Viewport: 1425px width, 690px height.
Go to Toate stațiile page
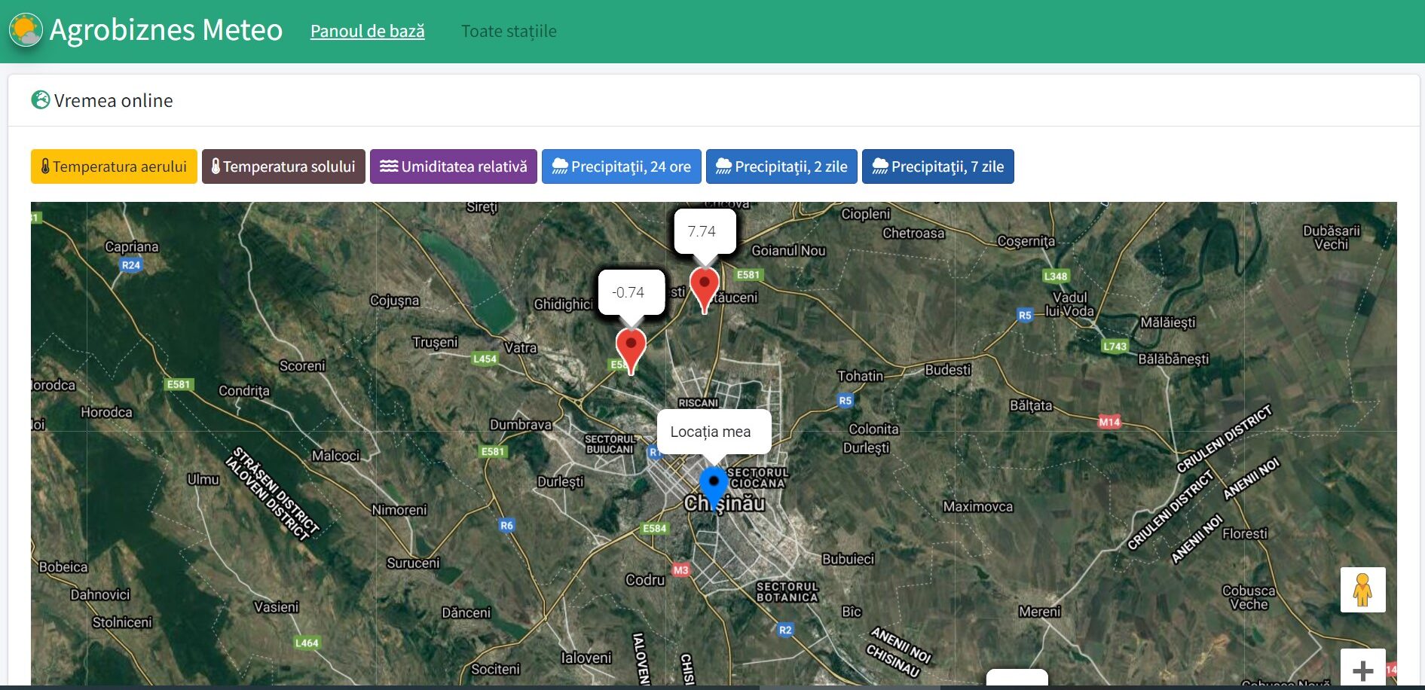point(509,31)
